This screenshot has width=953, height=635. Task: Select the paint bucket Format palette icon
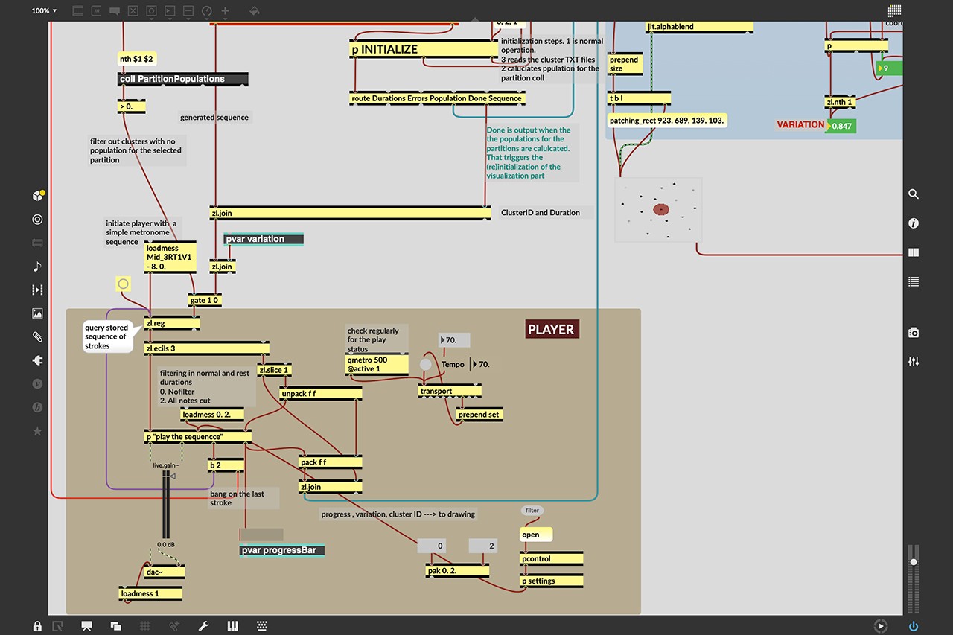click(254, 11)
